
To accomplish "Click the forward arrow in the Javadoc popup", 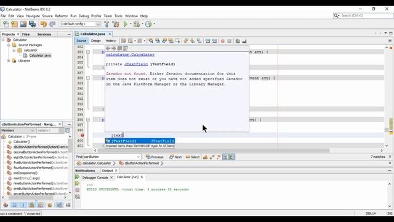I will [113, 48].
